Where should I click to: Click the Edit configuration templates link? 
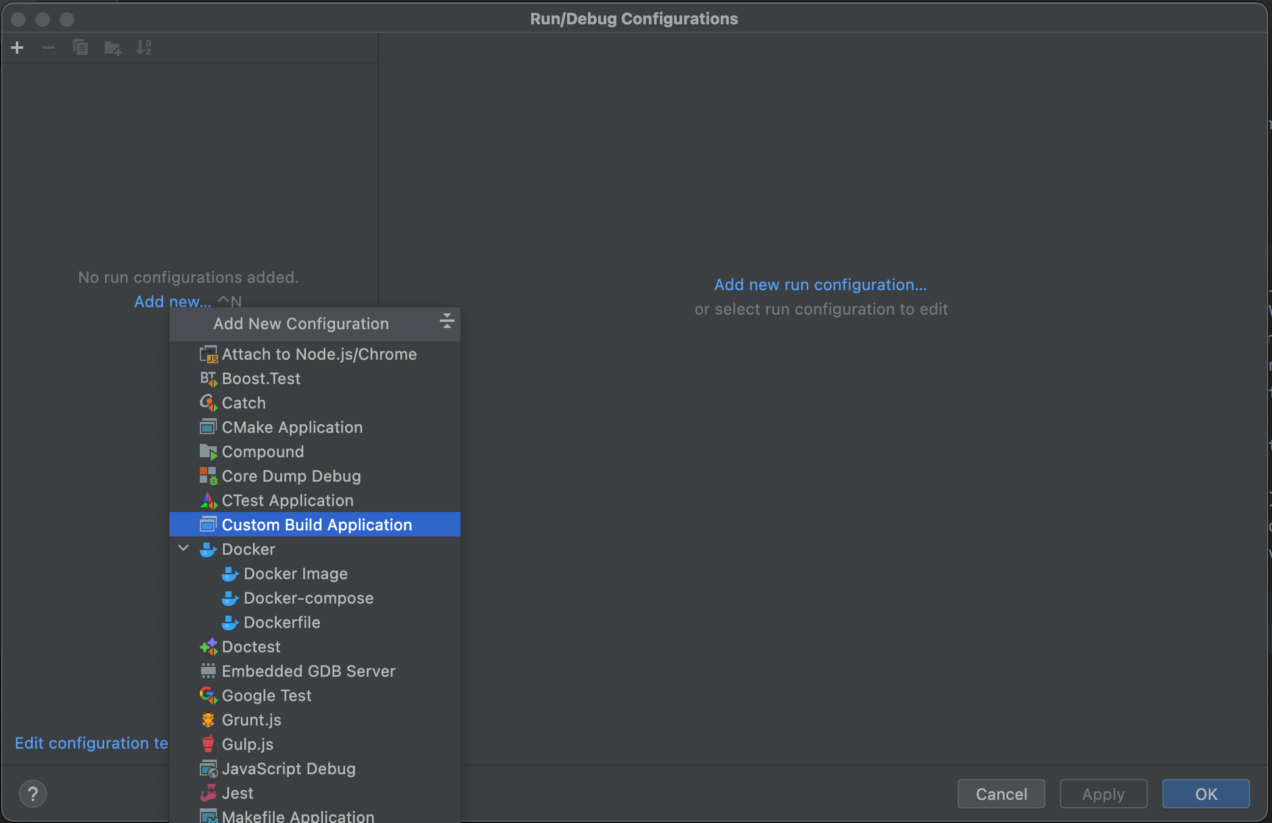click(x=91, y=743)
